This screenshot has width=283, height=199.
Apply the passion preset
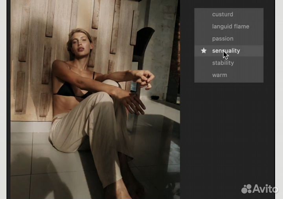pyautogui.click(x=222, y=39)
